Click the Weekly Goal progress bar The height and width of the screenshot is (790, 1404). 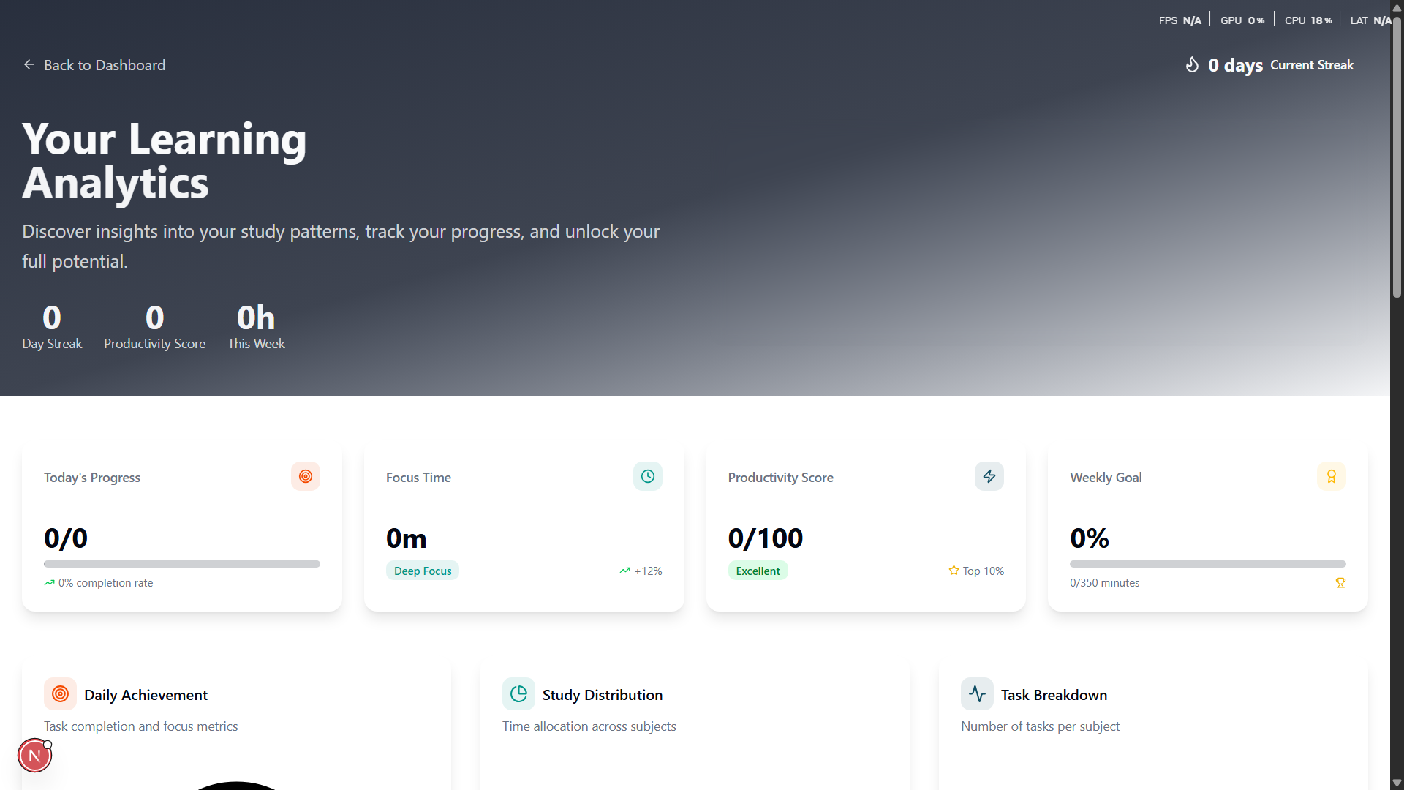[1207, 564]
